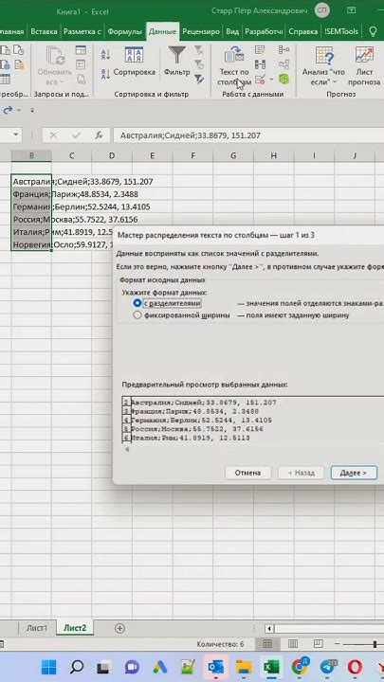This screenshot has height=682, width=384.
Task: Open Opera browser from the taskbar
Action: pos(356,667)
